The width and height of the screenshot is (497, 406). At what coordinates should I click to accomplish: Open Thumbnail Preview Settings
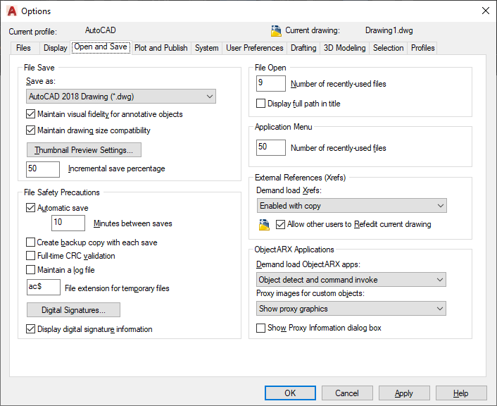point(84,150)
